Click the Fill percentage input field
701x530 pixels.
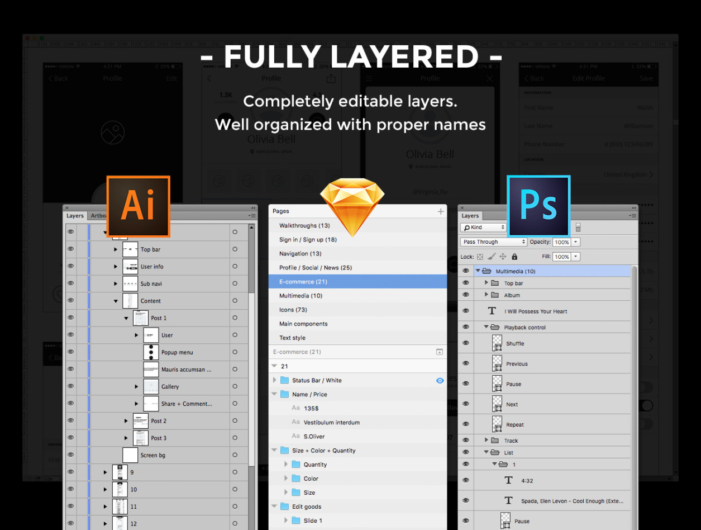click(x=561, y=257)
